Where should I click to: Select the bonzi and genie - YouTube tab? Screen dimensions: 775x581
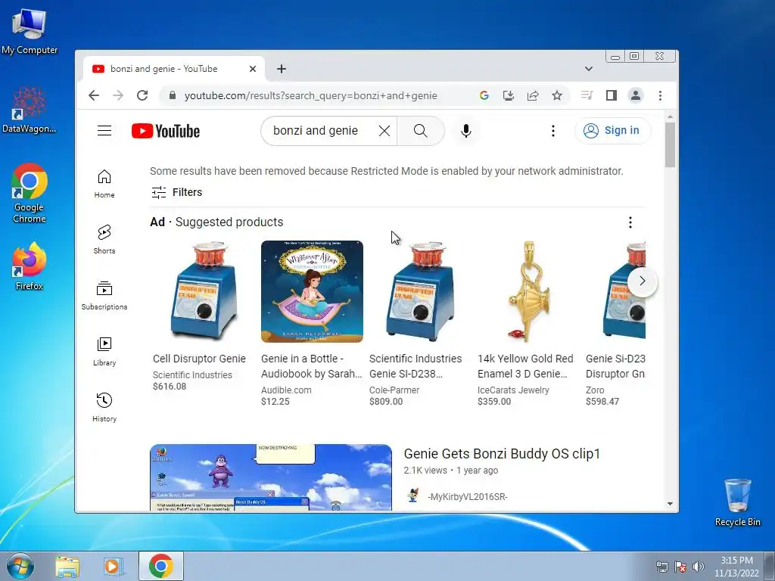173,69
